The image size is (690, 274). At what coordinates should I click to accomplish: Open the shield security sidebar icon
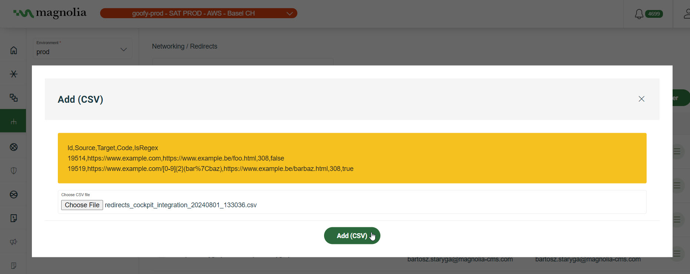[14, 171]
